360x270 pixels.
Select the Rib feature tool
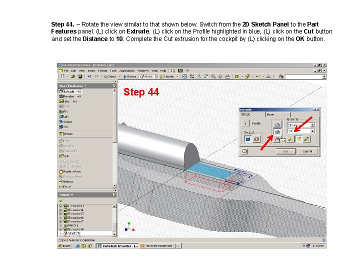pos(63,111)
